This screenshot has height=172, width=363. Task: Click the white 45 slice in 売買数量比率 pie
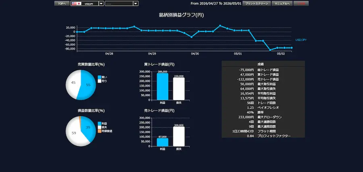tap(73, 83)
